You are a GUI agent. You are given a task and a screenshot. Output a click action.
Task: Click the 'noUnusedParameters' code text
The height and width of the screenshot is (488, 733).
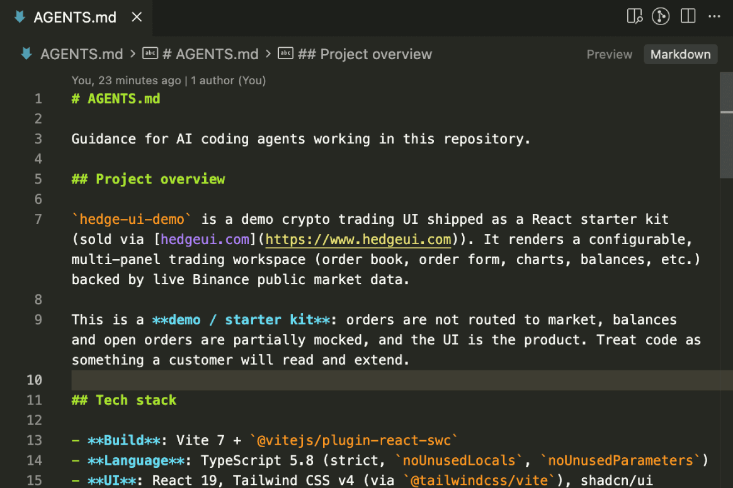(x=620, y=460)
